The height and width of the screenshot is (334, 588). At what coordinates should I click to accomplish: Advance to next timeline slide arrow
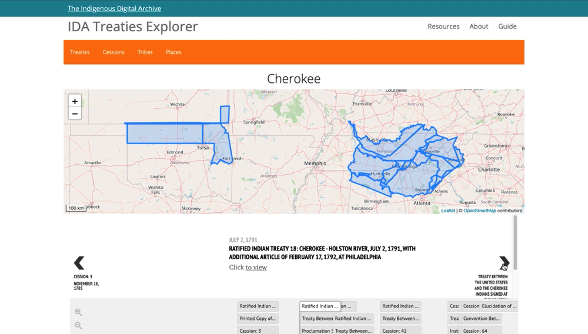click(504, 263)
